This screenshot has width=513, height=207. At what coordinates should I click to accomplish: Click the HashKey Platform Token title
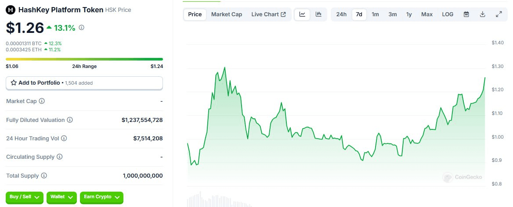pos(61,10)
